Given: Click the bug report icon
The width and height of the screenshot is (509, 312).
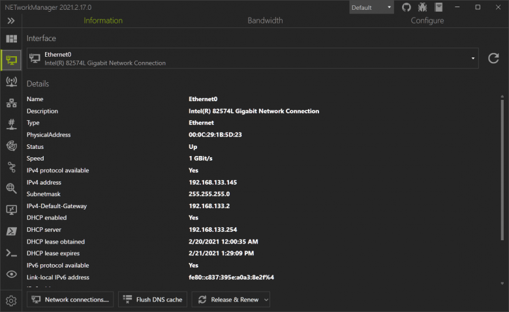Looking at the screenshot, I should coord(422,7).
